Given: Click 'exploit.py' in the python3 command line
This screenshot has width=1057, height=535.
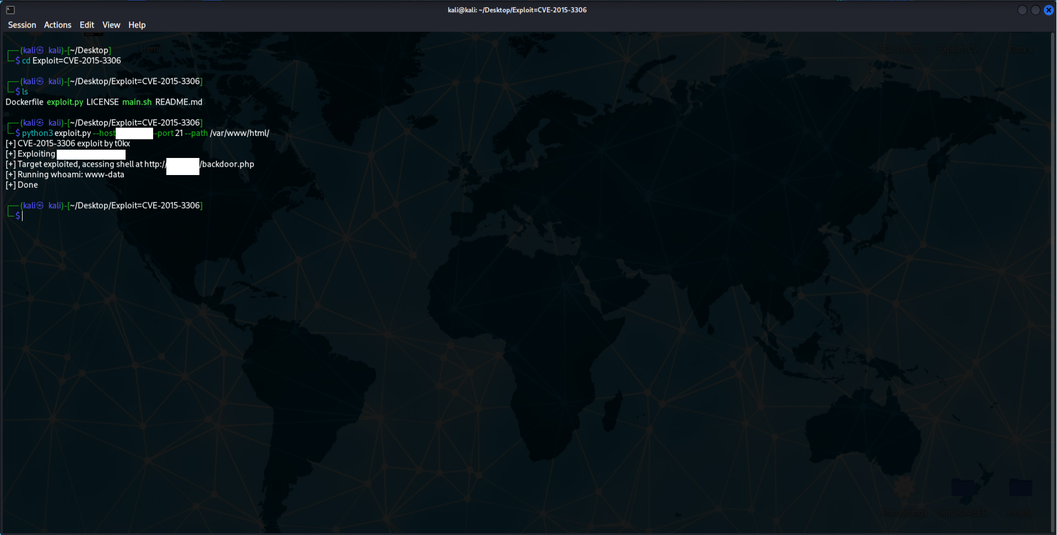Looking at the screenshot, I should tap(73, 133).
